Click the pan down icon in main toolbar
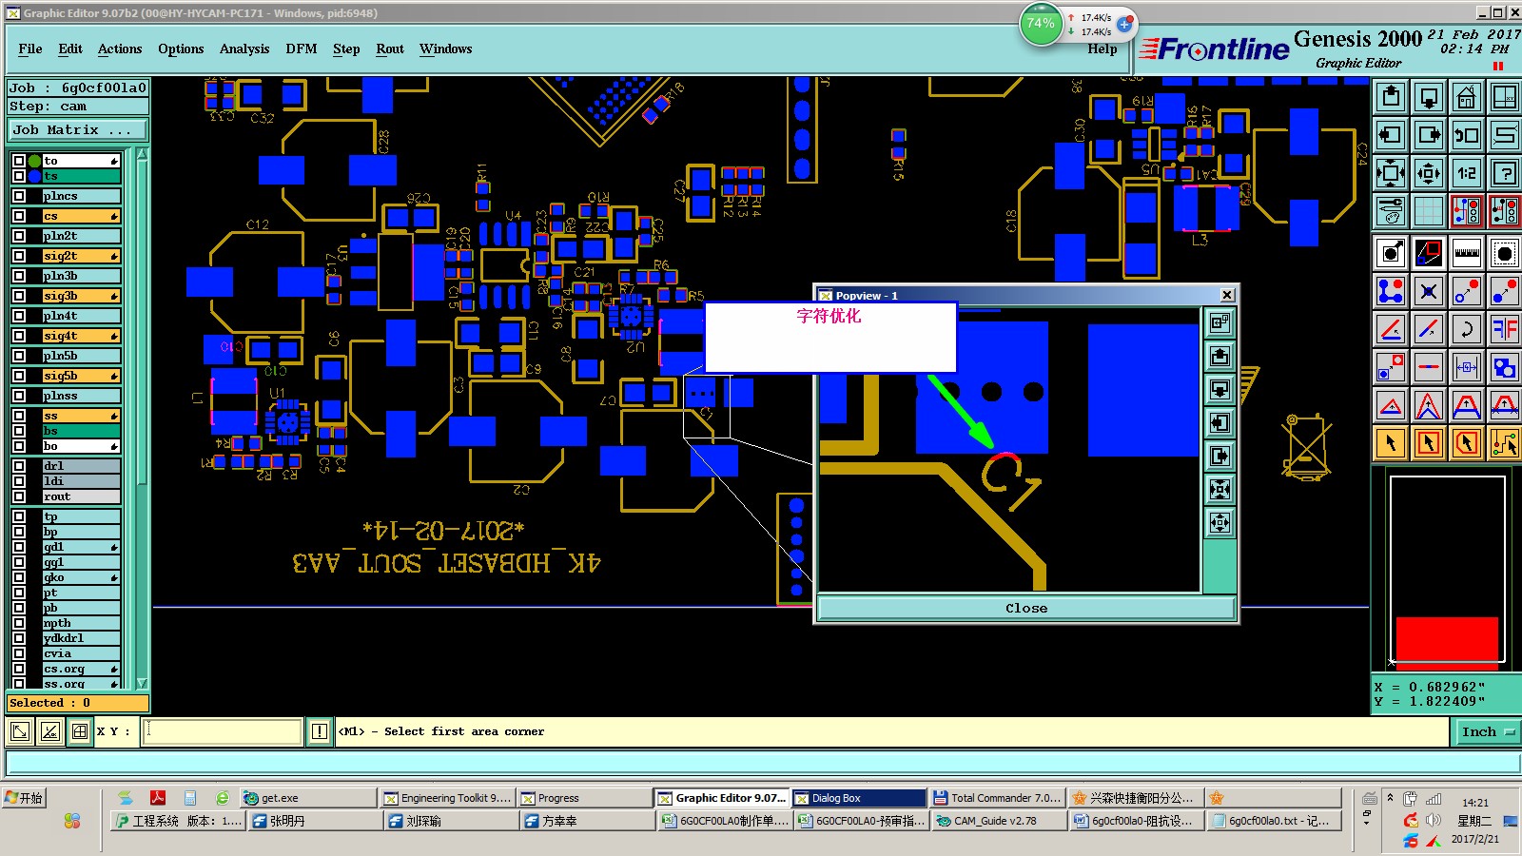Screen dimensions: 1522x856 click(x=1429, y=97)
